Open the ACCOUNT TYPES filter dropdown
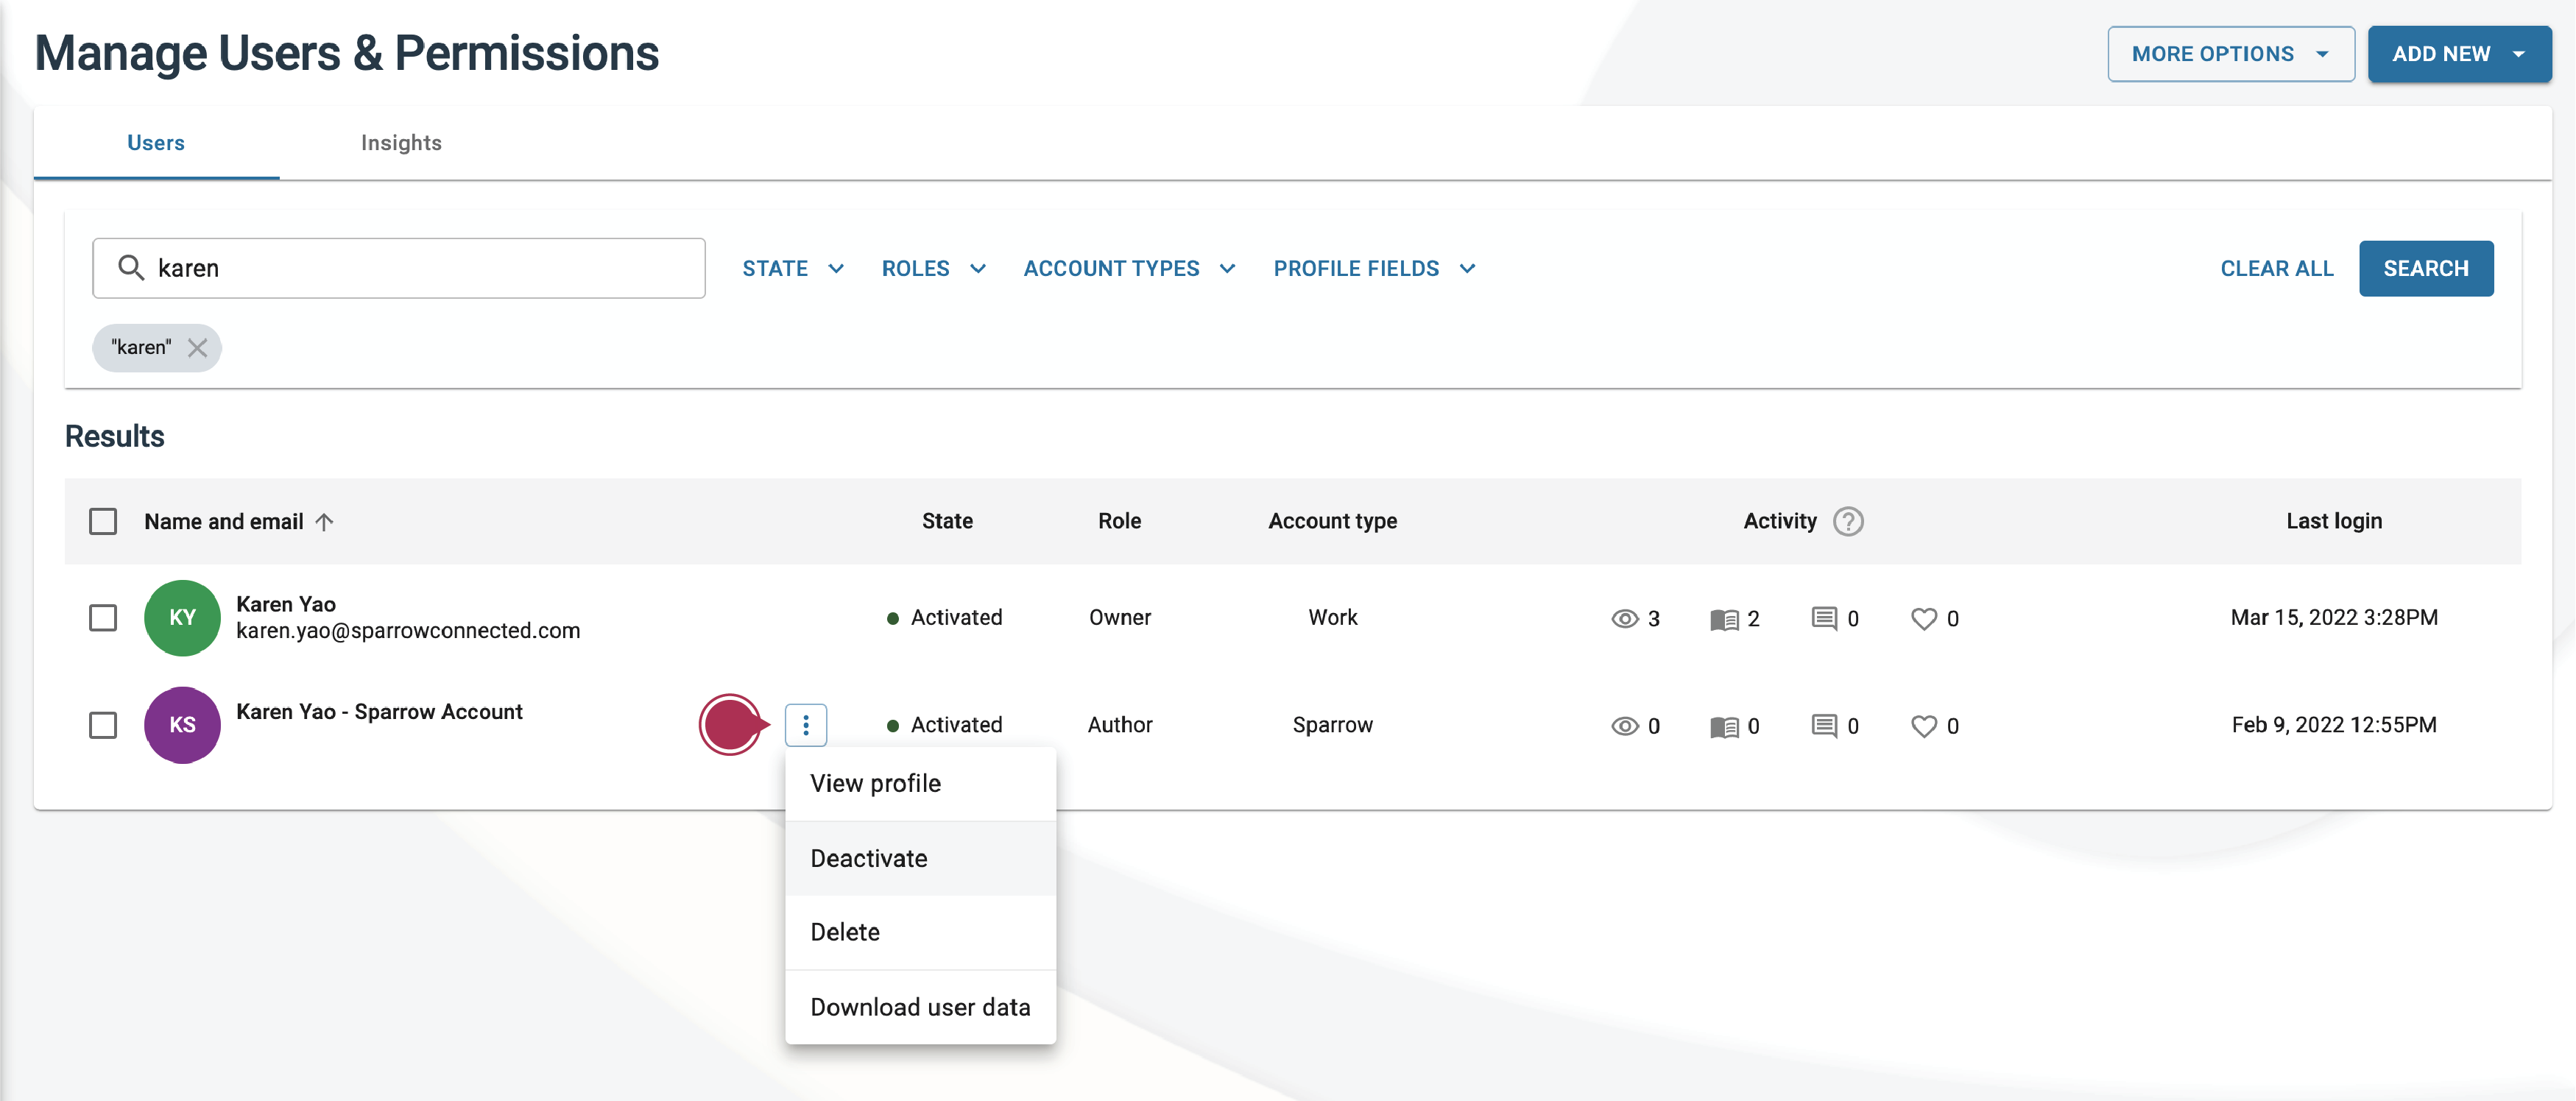The width and height of the screenshot is (2576, 1101). coord(1129,268)
